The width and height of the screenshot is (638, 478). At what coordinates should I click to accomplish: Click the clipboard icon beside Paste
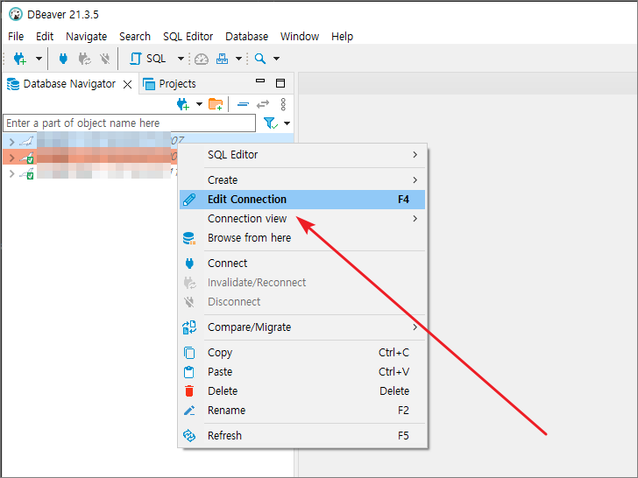(189, 372)
